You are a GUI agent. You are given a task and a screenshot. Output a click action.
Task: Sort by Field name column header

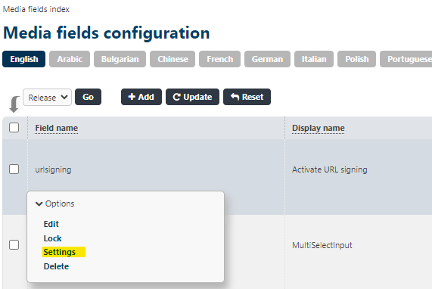57,128
